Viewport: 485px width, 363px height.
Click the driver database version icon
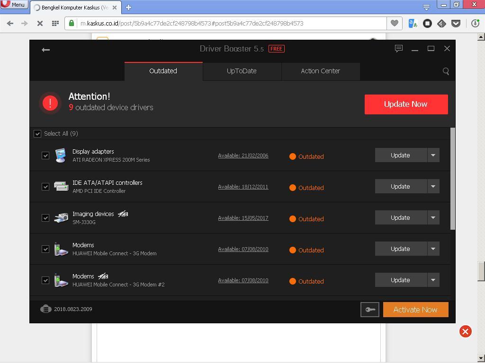[x=46, y=309]
